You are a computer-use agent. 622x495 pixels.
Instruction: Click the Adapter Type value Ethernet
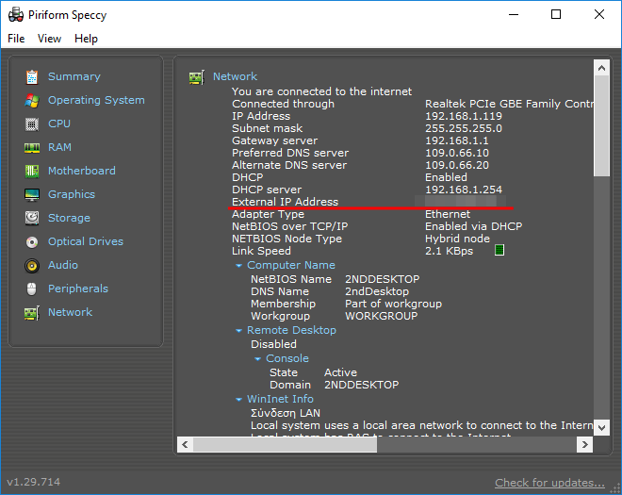(448, 214)
